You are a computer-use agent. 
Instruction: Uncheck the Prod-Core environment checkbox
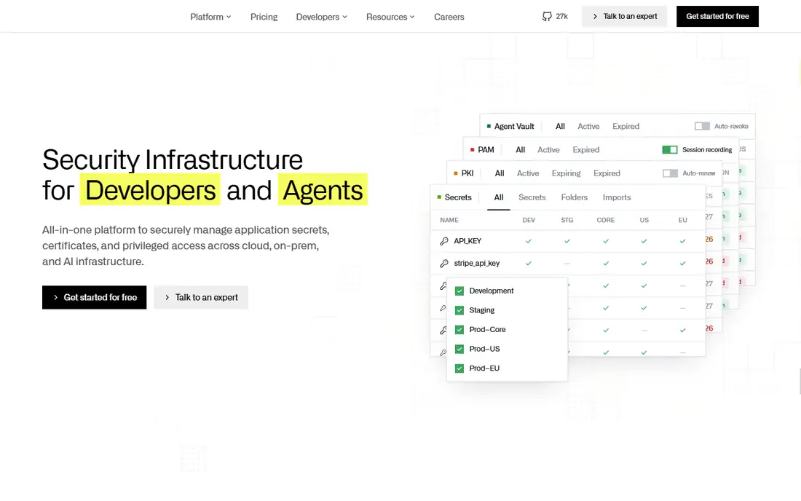pos(459,330)
